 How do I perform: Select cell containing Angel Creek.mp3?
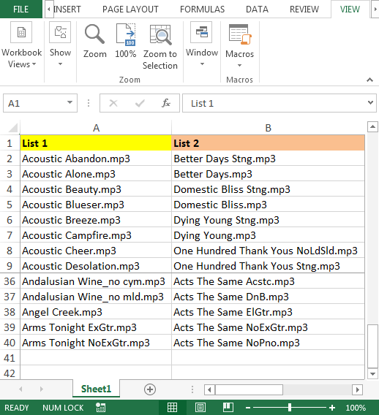(96, 312)
